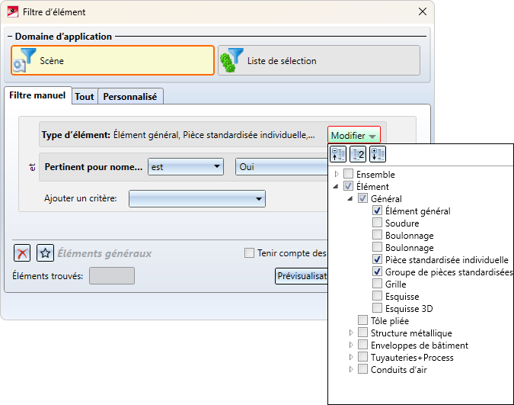Uncheck the Élément général checkbox
This screenshot has width=514, height=405.
[378, 211]
